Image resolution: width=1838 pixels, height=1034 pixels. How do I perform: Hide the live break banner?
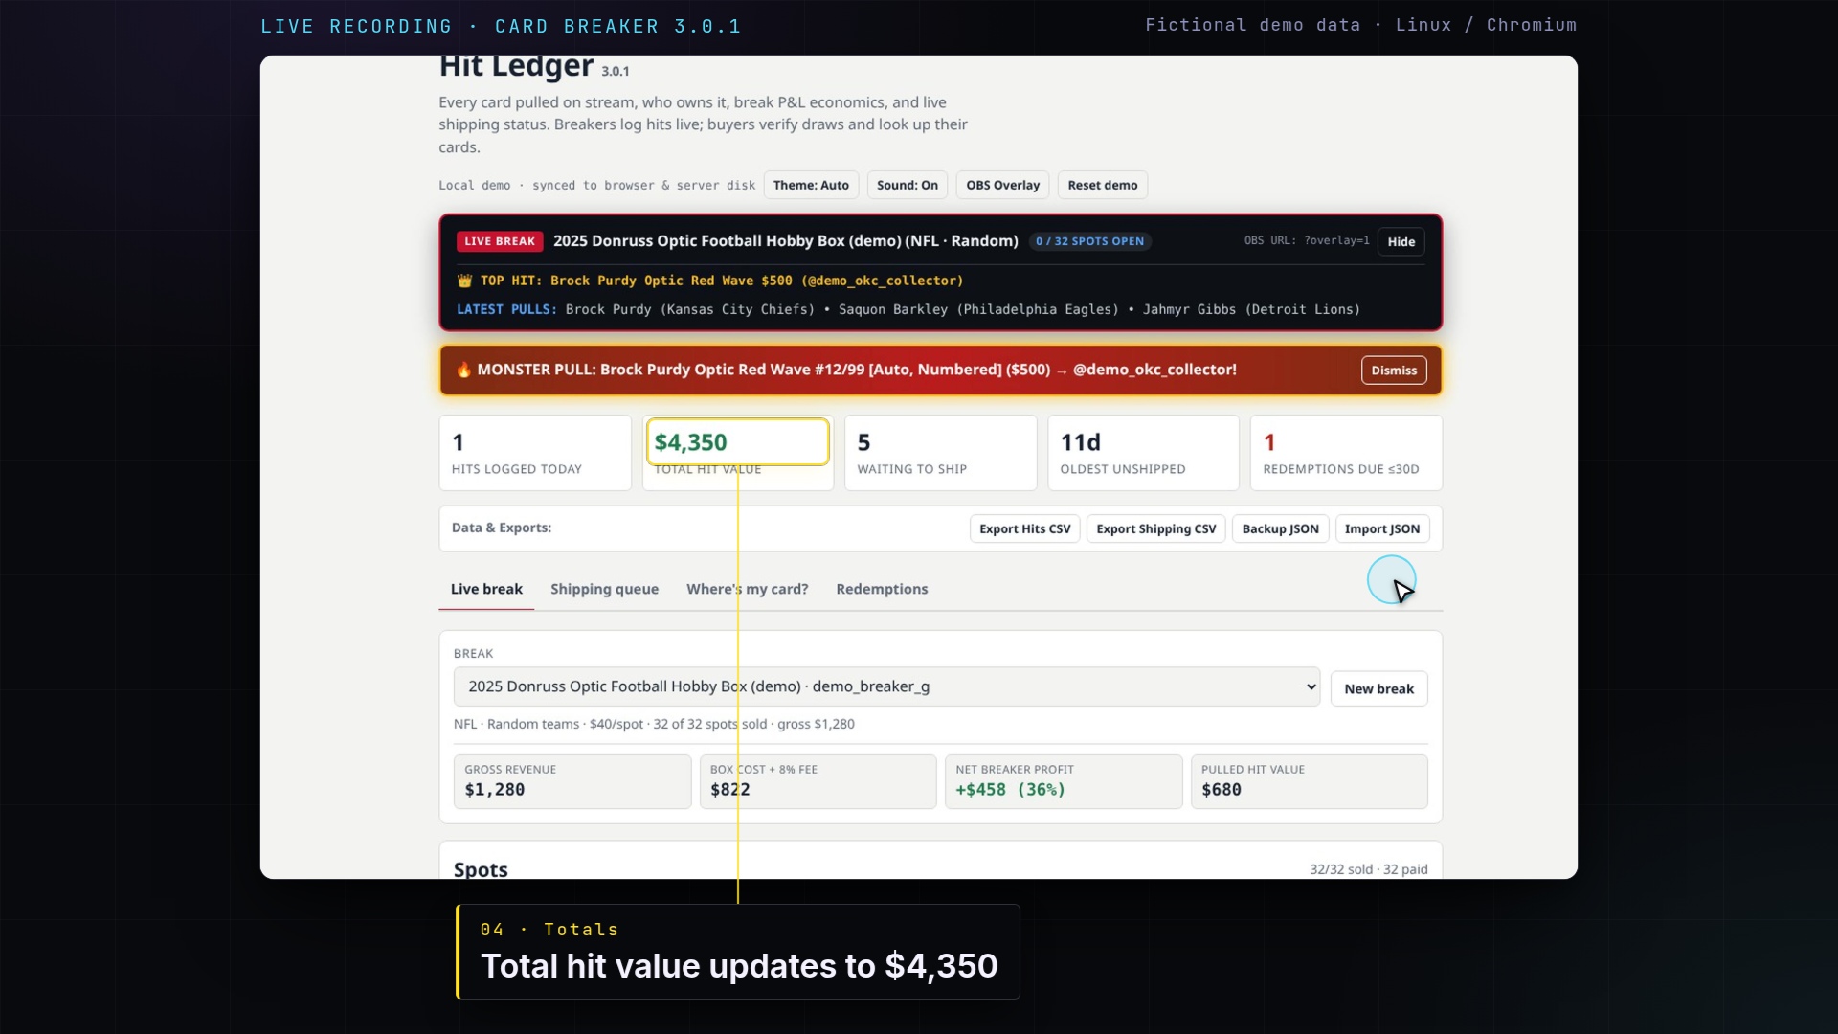[1401, 241]
